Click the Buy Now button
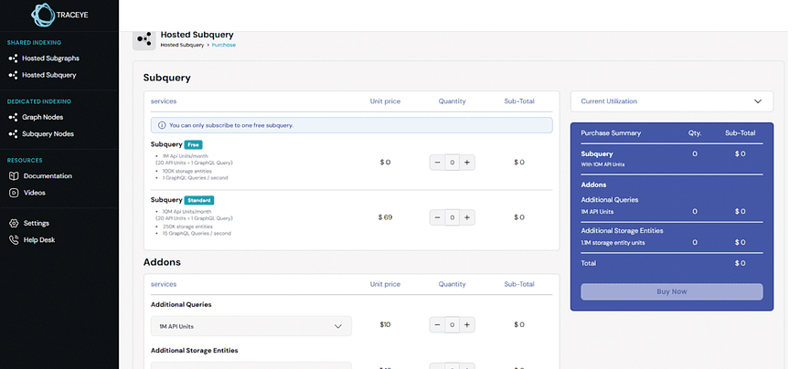Screen dimensions: 800x369 coord(671,292)
